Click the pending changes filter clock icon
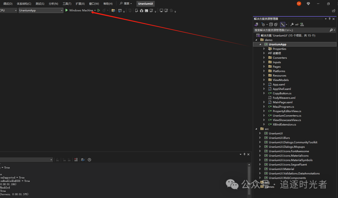 point(263,25)
